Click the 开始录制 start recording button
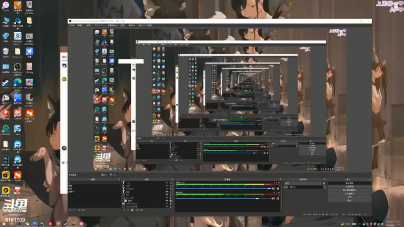The width and height of the screenshot is (404, 227). click(x=349, y=187)
